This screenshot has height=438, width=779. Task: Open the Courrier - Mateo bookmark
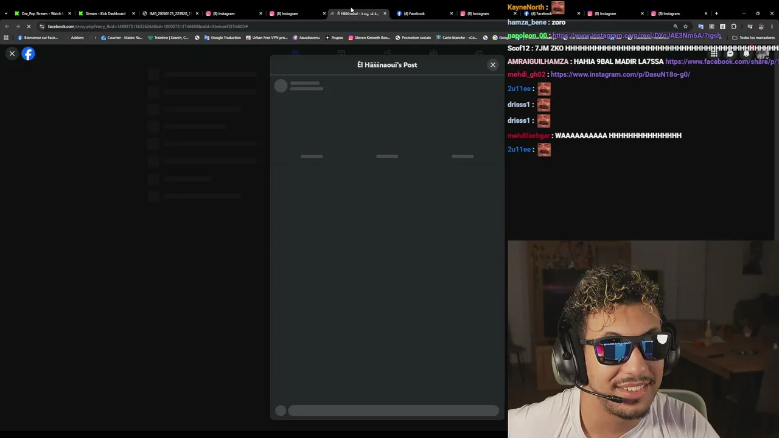click(122, 38)
